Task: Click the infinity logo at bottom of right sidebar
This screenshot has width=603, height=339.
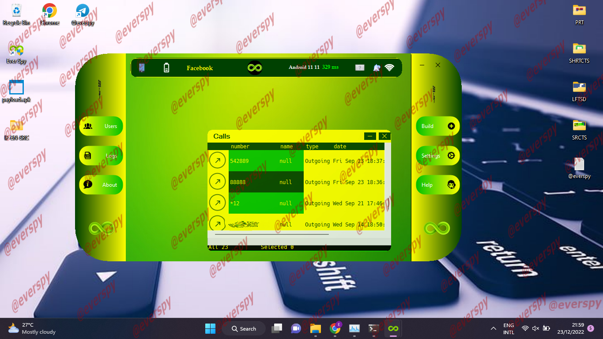Action: point(437,228)
